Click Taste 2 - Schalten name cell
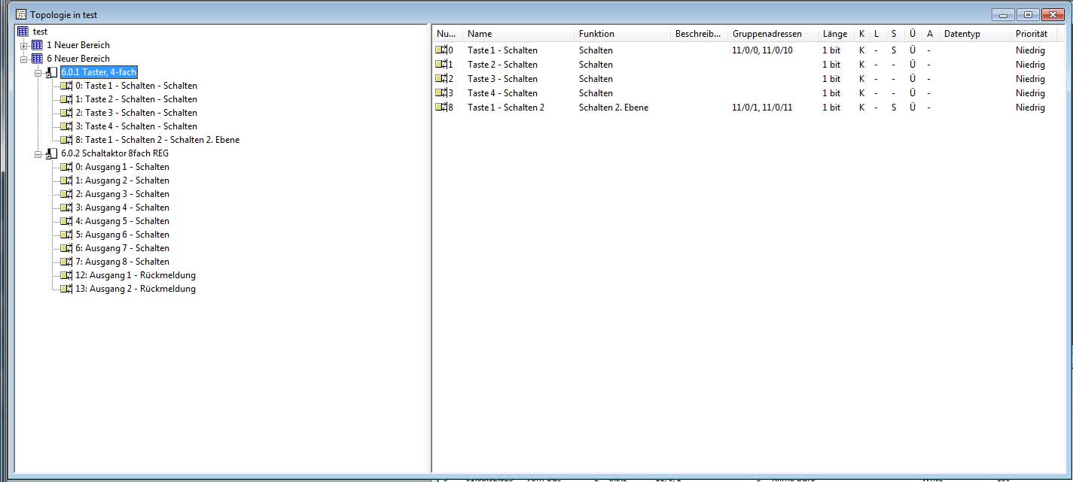Screen dimensions: 1073x482 pyautogui.click(x=502, y=65)
